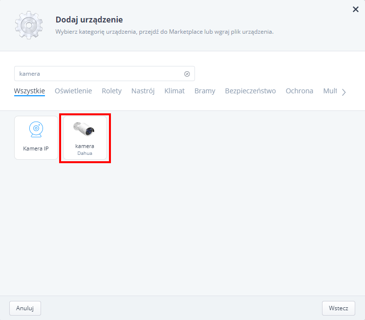Select the Rolety category tab
This screenshot has height=320, width=365.
coord(111,91)
